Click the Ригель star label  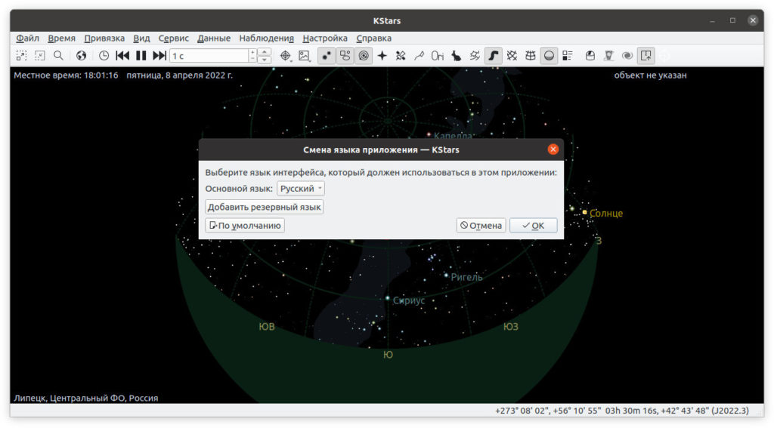click(x=466, y=277)
